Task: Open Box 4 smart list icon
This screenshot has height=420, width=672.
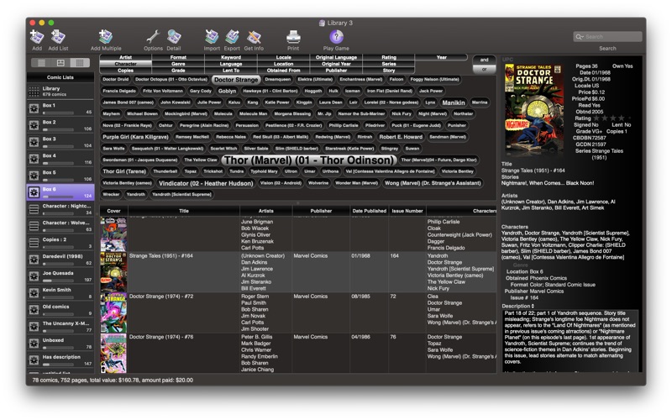Action: [x=34, y=159]
